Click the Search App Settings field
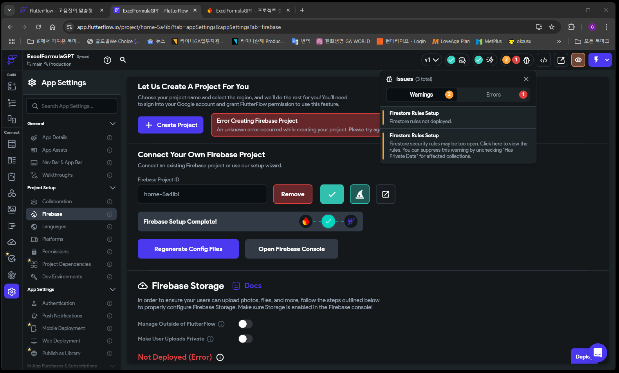619x373 pixels. tap(72, 106)
